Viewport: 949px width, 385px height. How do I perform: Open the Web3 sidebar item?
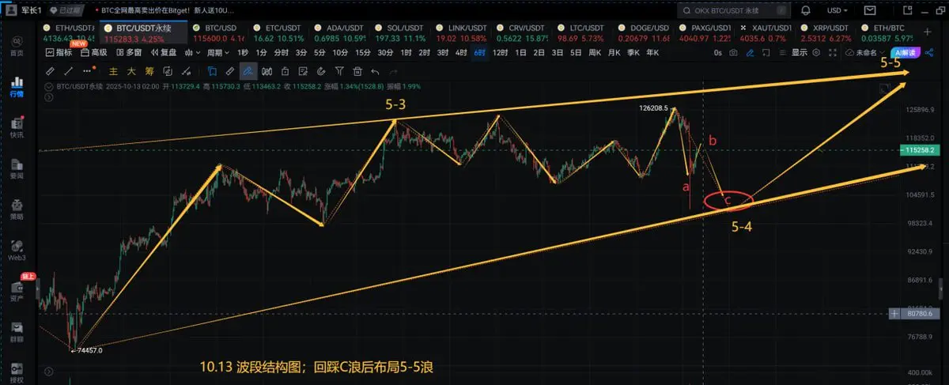point(17,251)
